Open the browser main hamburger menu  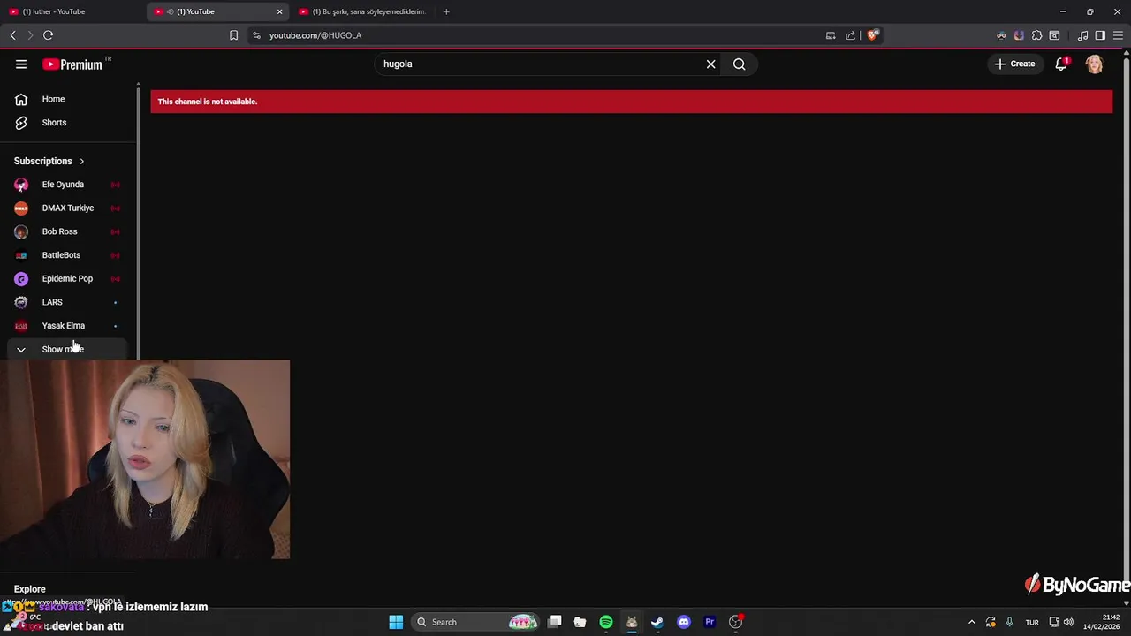click(x=1118, y=35)
